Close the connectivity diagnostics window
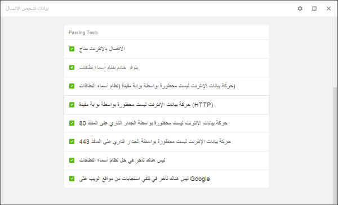Image resolution: width=338 pixels, height=205 pixels. click(x=328, y=8)
